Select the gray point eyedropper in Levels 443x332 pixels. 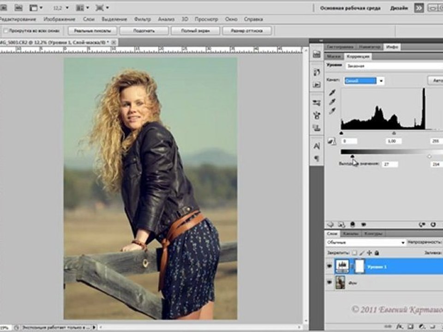tap(333, 101)
